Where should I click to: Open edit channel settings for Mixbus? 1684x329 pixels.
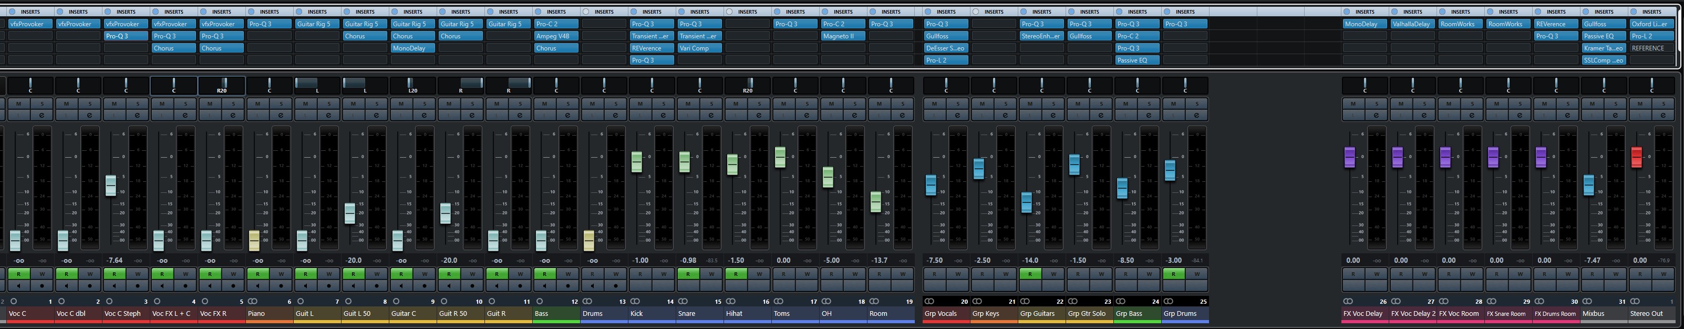1615,115
